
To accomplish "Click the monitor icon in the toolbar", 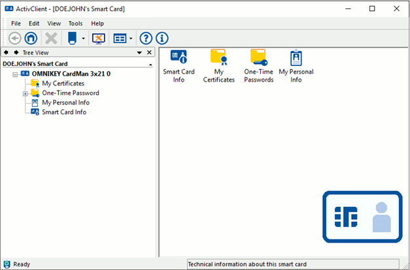I will [98, 38].
